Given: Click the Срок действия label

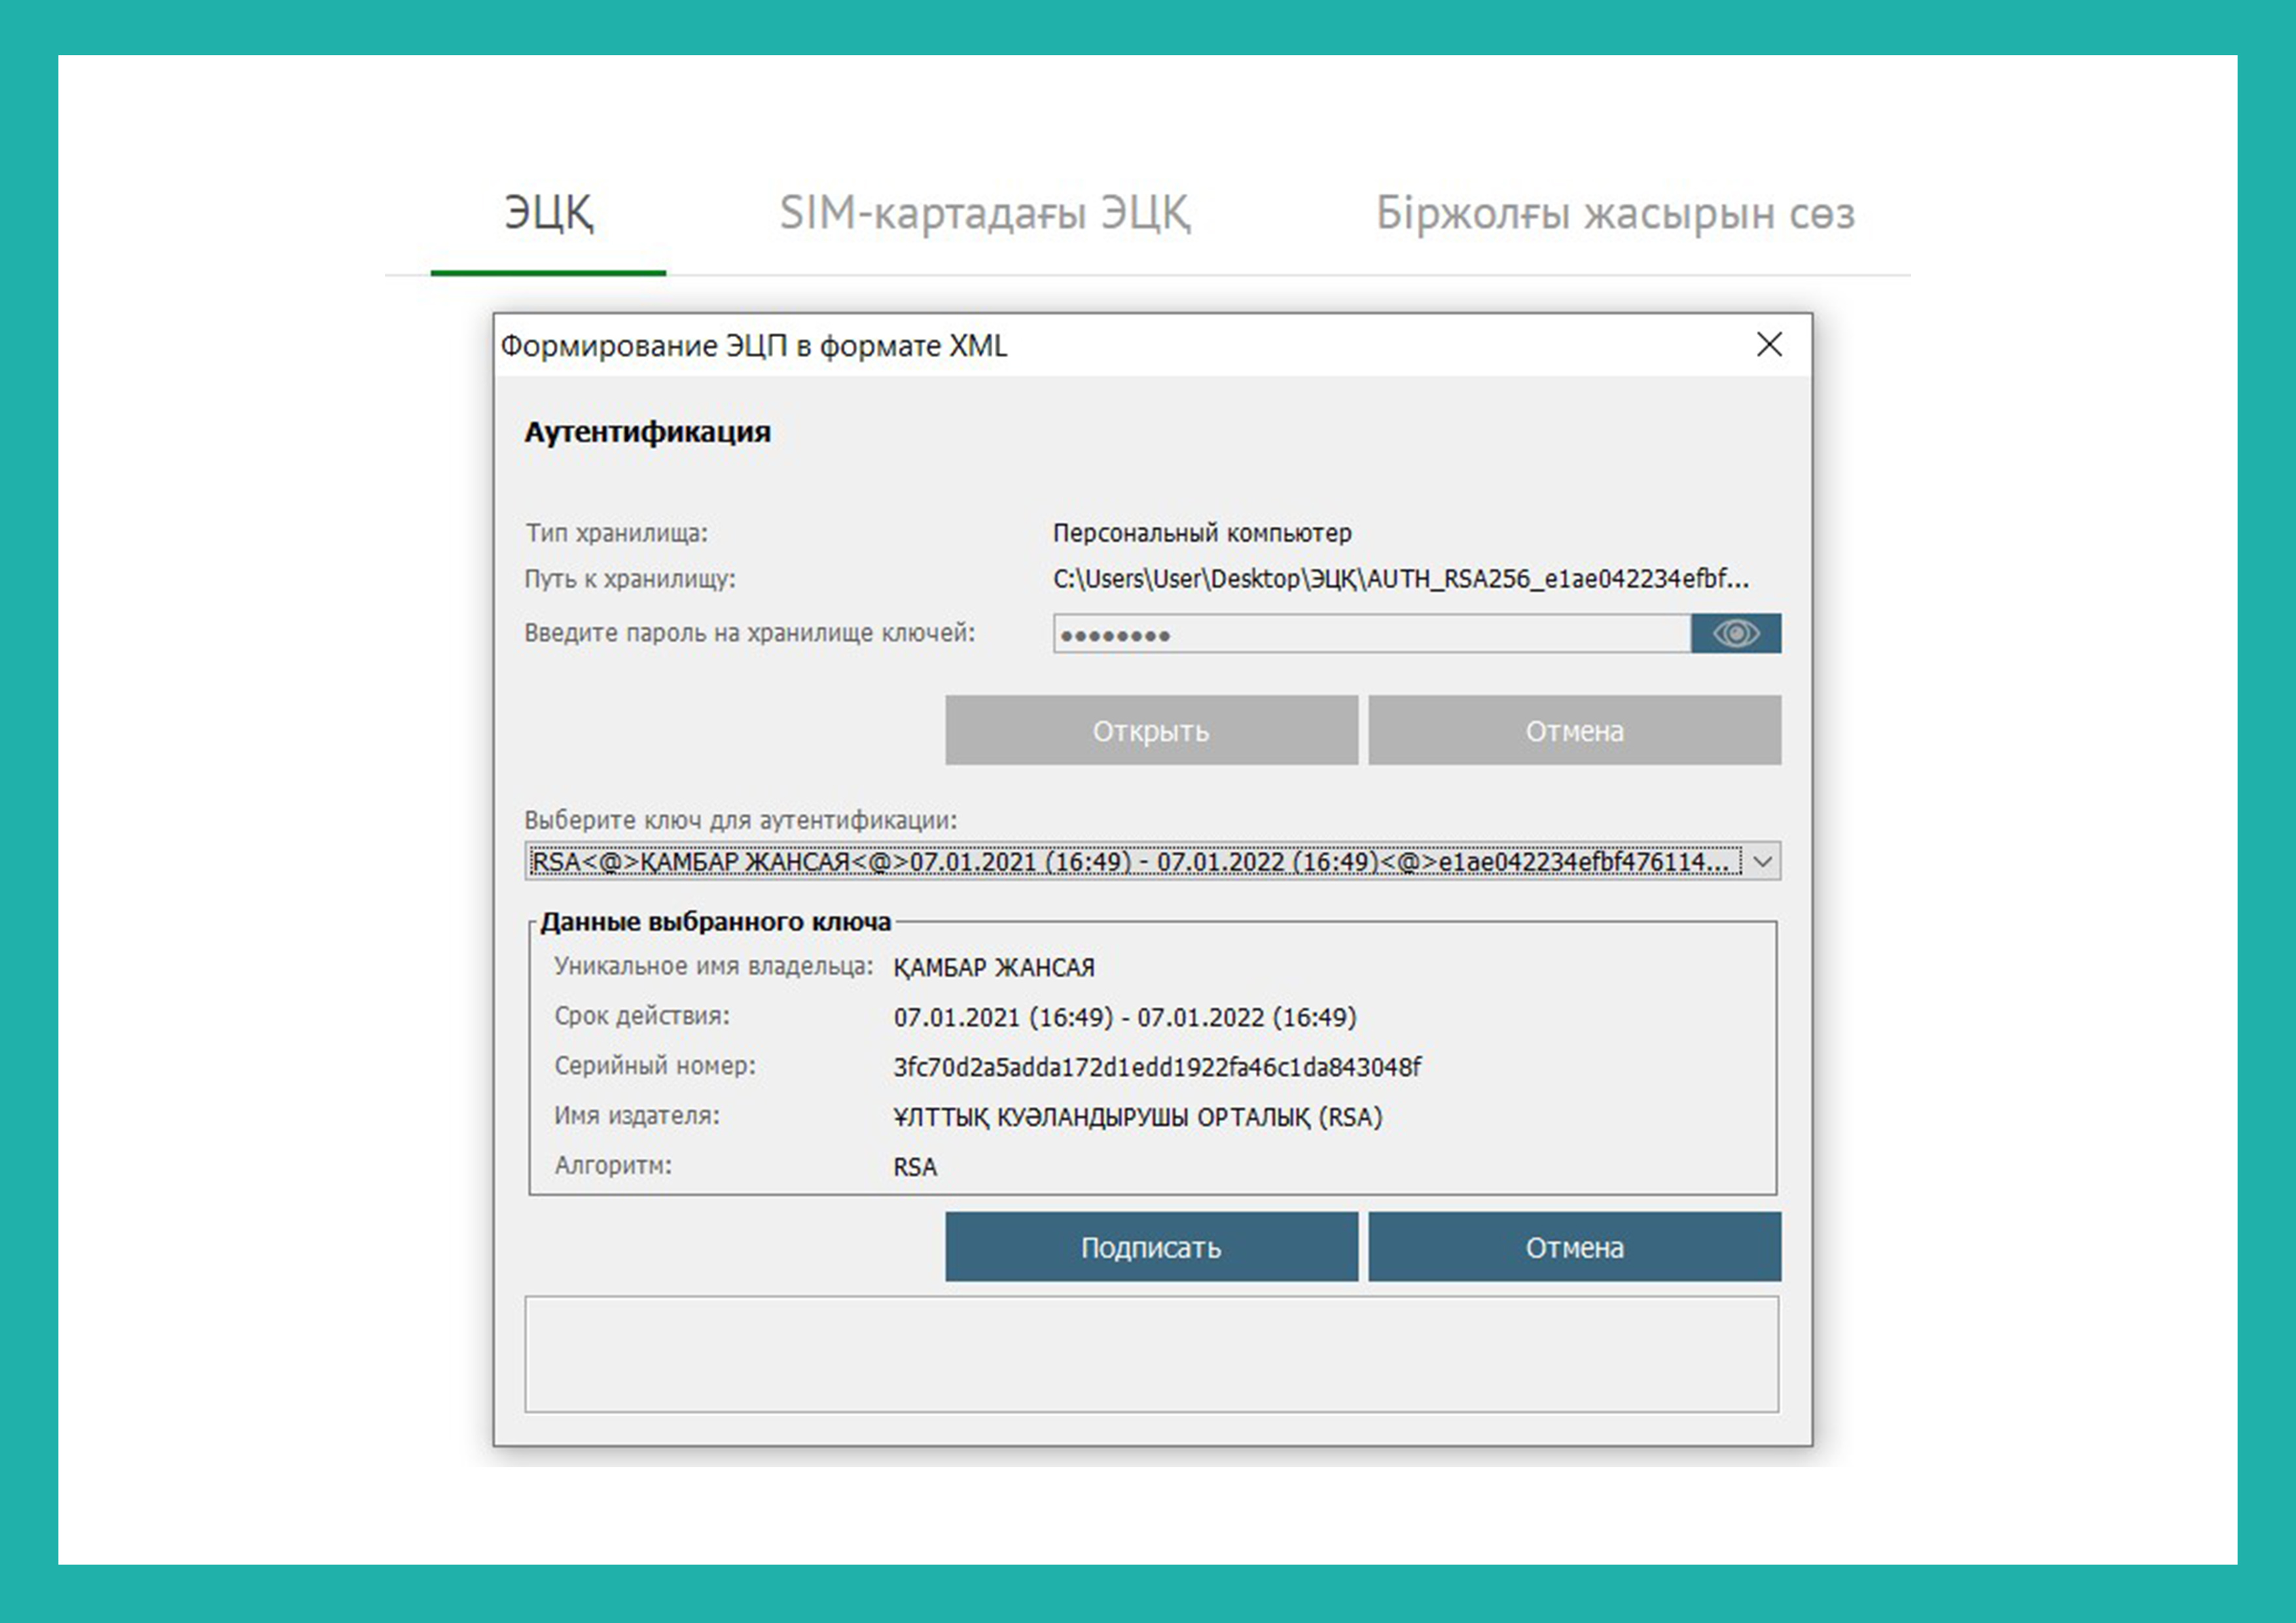Looking at the screenshot, I should point(642,1016).
